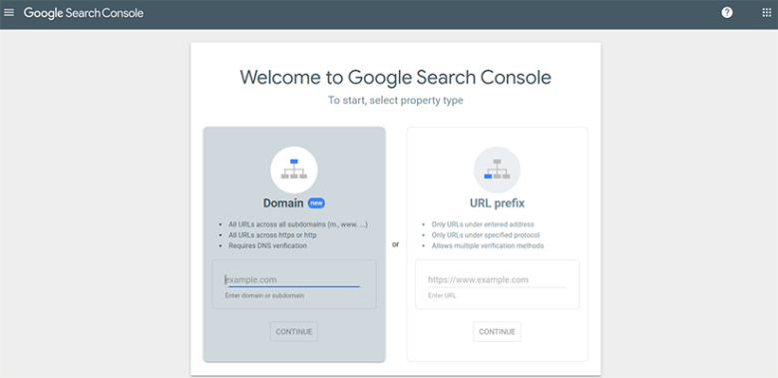Click the blue "new" badge

316,202
